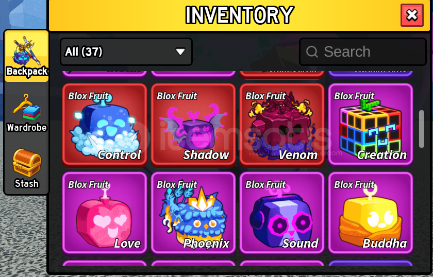Close the Inventory window
Image resolution: width=433 pixels, height=277 pixels.
(412, 15)
